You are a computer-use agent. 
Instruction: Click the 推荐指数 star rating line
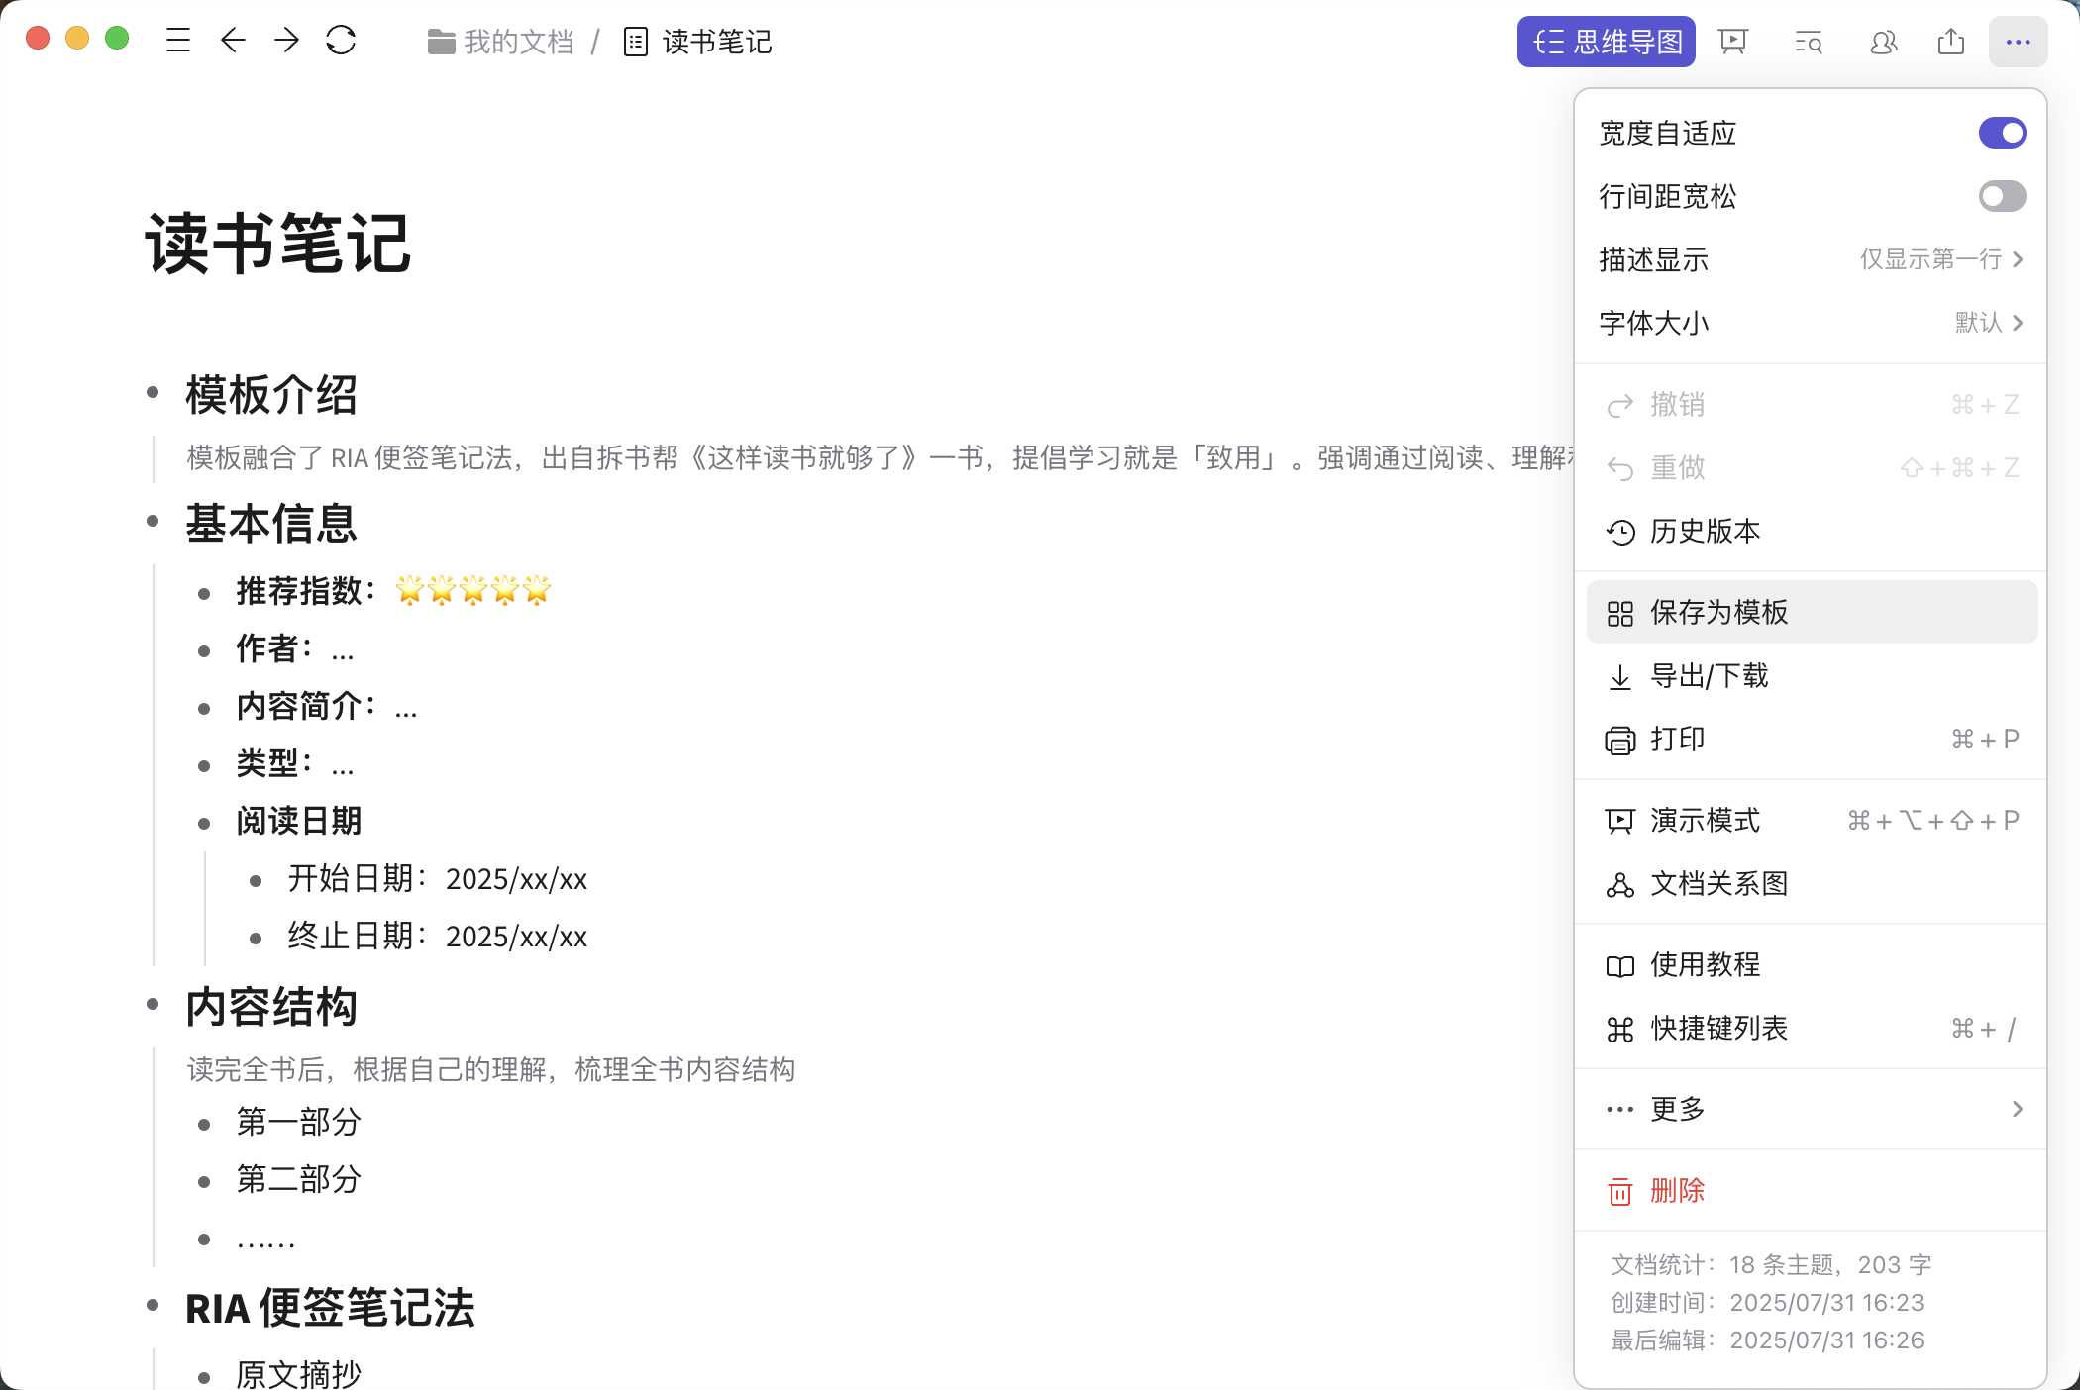pos(393,591)
